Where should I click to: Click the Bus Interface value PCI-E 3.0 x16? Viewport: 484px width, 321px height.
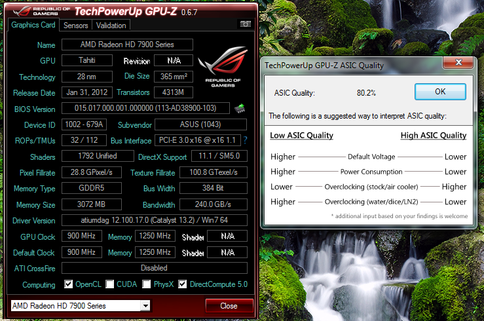coord(198,140)
